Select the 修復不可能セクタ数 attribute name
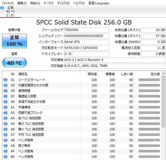166x160 pixels. 32,102
